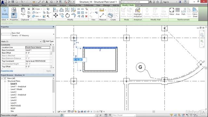Screen dimensions: 208x117
Task: Click the red Delete X icon
Action: [x=86, y=16]
